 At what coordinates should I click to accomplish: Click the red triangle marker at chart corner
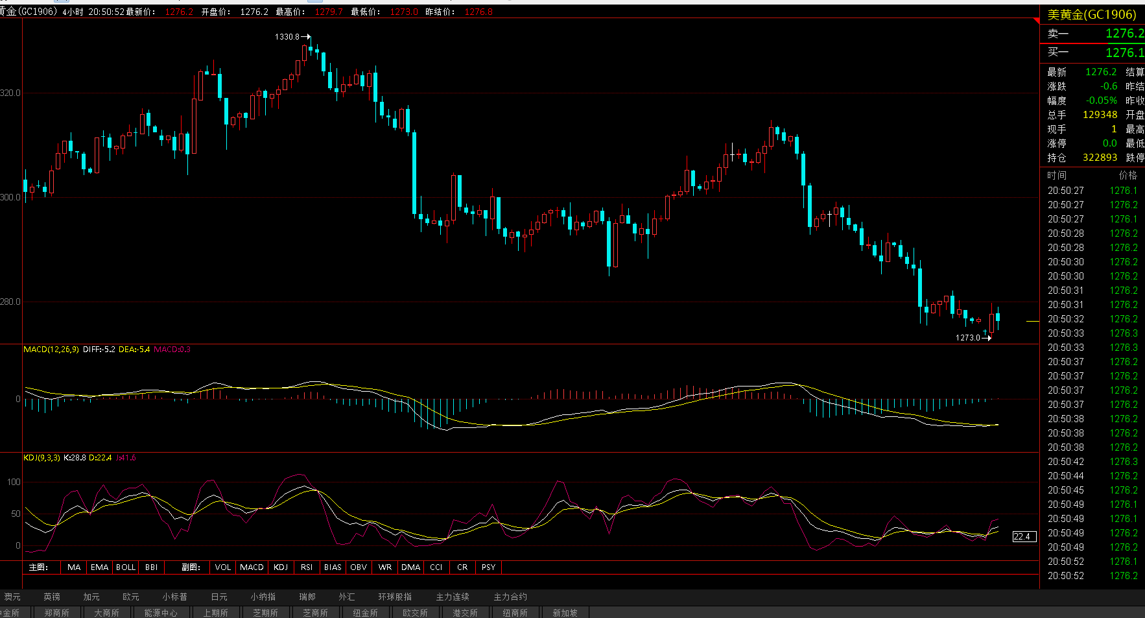pos(1035,21)
